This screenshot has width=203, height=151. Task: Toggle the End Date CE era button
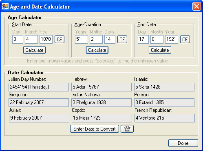coord(185,40)
